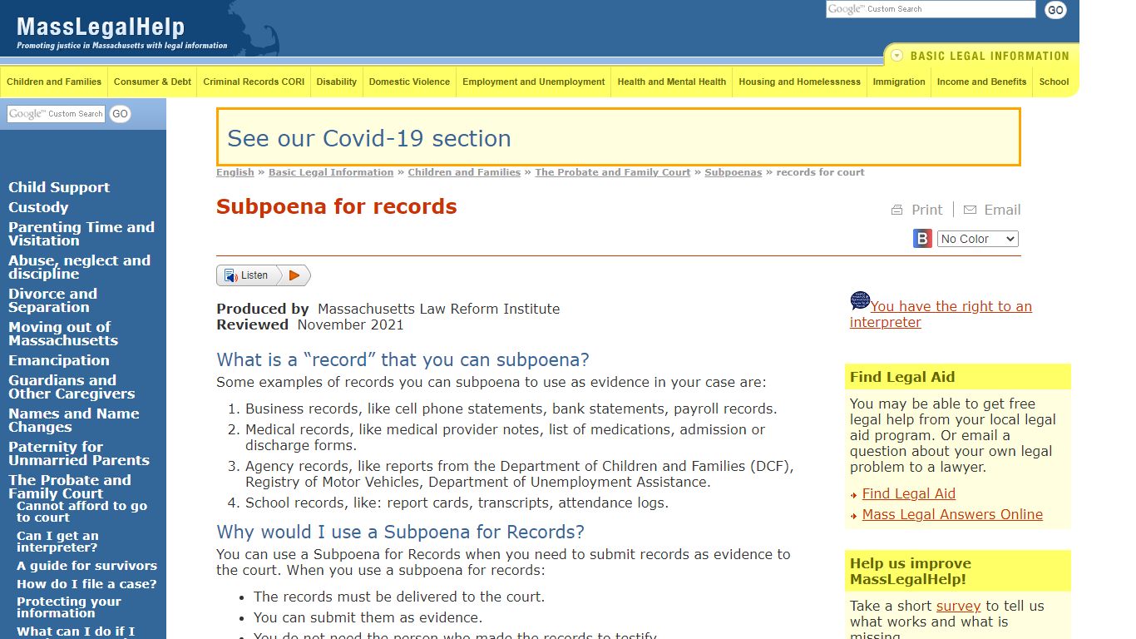Open Names and Name Changes in sidebar
This screenshot has width=1136, height=639.
tap(74, 420)
